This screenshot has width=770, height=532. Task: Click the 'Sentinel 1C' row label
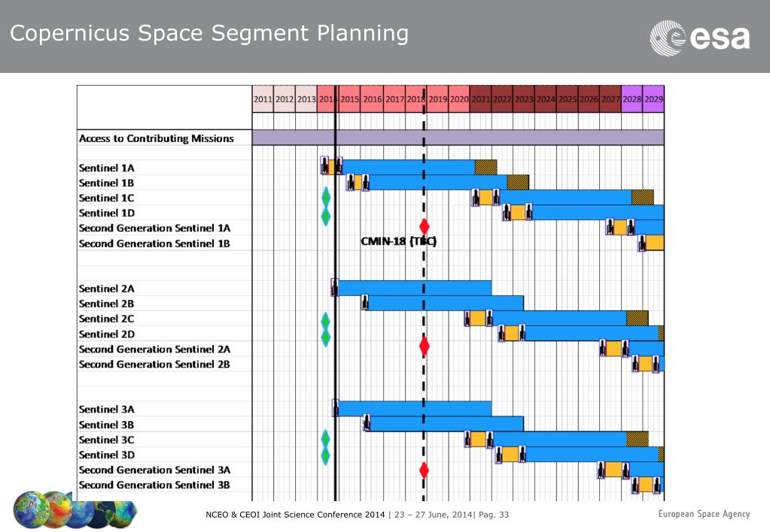106,198
